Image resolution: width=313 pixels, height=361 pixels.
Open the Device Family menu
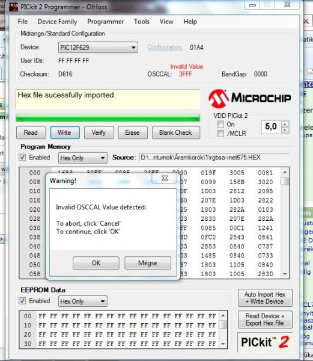[x=58, y=22]
